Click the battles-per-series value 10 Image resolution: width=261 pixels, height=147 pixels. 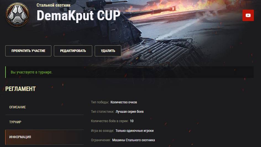click(x=132, y=121)
